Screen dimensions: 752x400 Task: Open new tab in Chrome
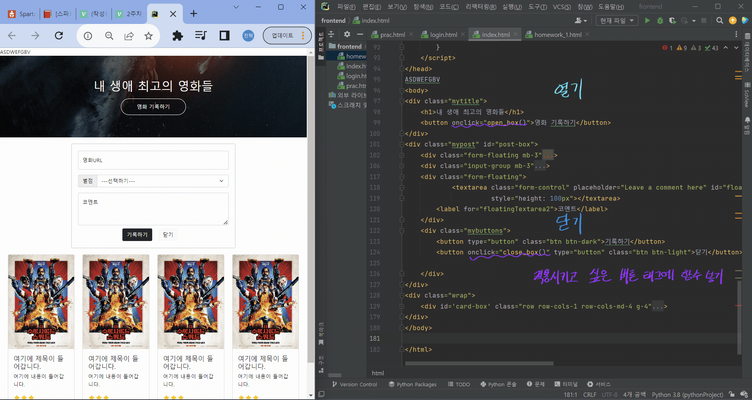coord(193,14)
